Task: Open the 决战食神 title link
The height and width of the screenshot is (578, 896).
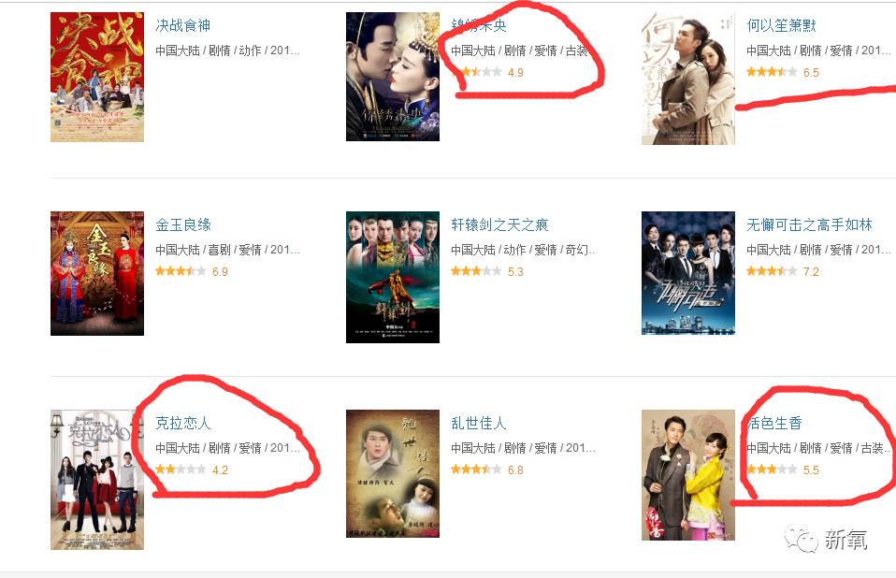Action: pyautogui.click(x=183, y=25)
